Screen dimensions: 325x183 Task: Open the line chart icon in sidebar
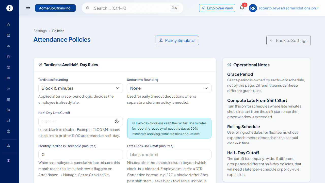pyautogui.click(x=9, y=89)
